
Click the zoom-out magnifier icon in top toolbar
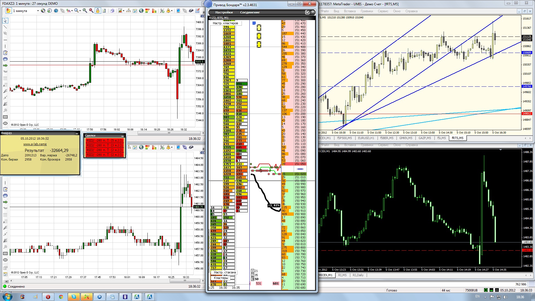(x=91, y=11)
